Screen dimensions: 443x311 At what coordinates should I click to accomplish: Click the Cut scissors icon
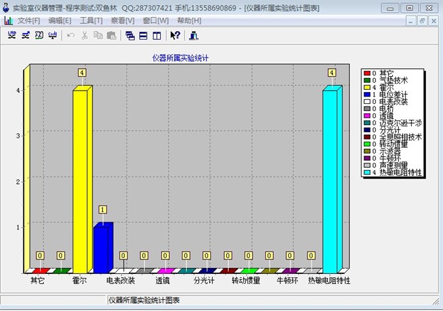pyautogui.click(x=84, y=35)
